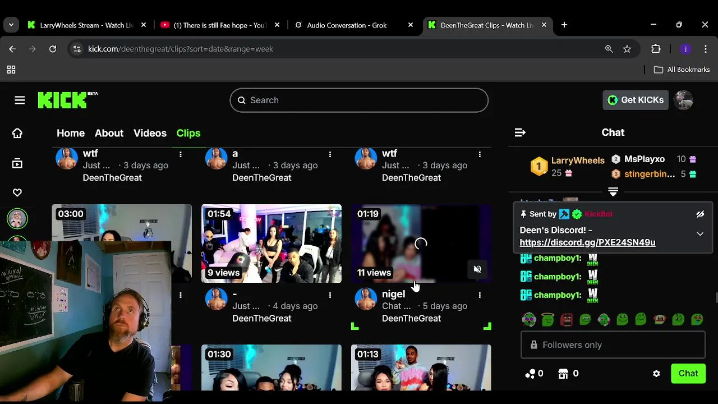Open chat settings gear
Screen dimensions: 718x404
click(656, 374)
